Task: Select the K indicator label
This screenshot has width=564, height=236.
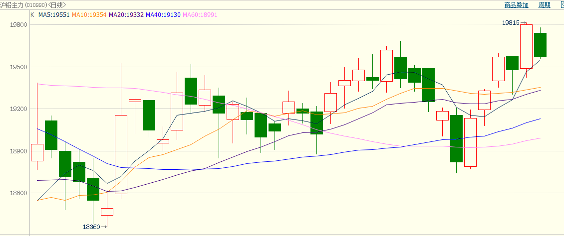Action: 32,15
